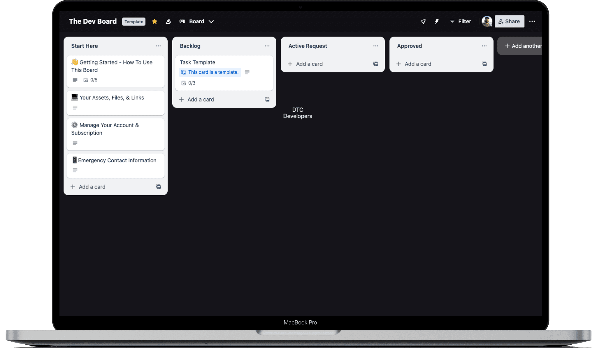Star the Dev Board
Viewport: 597px width, 349px height.
pos(154,21)
